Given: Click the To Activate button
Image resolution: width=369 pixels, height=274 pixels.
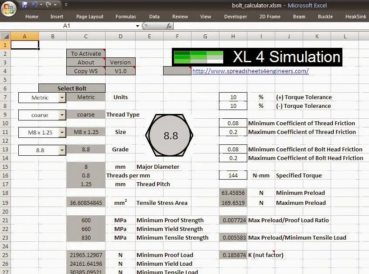Looking at the screenshot, I should 86,53.
